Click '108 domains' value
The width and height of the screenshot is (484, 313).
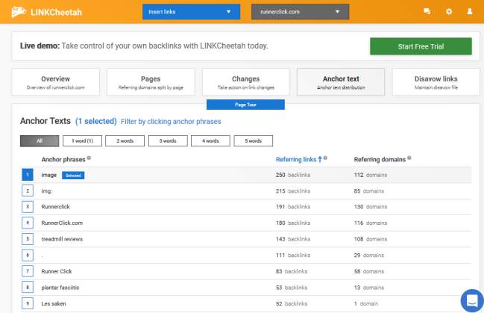[371, 239]
